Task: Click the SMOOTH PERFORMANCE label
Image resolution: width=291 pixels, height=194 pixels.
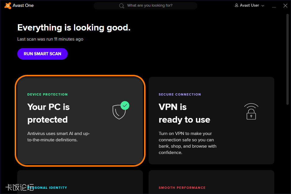Action: [182, 187]
